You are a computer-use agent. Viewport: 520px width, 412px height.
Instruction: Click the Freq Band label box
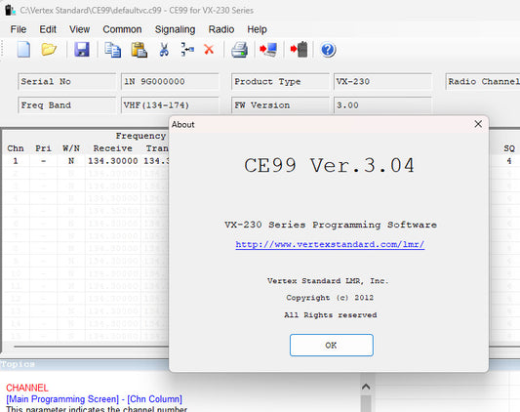tap(67, 105)
